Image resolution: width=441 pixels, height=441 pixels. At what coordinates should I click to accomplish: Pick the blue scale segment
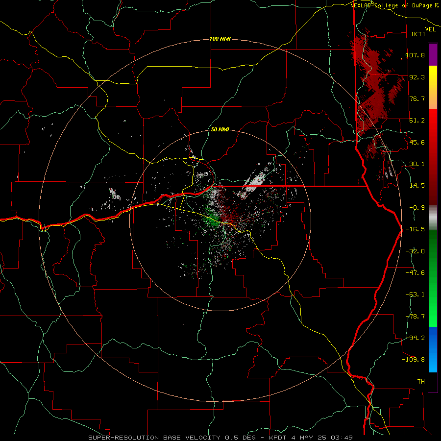433,349
